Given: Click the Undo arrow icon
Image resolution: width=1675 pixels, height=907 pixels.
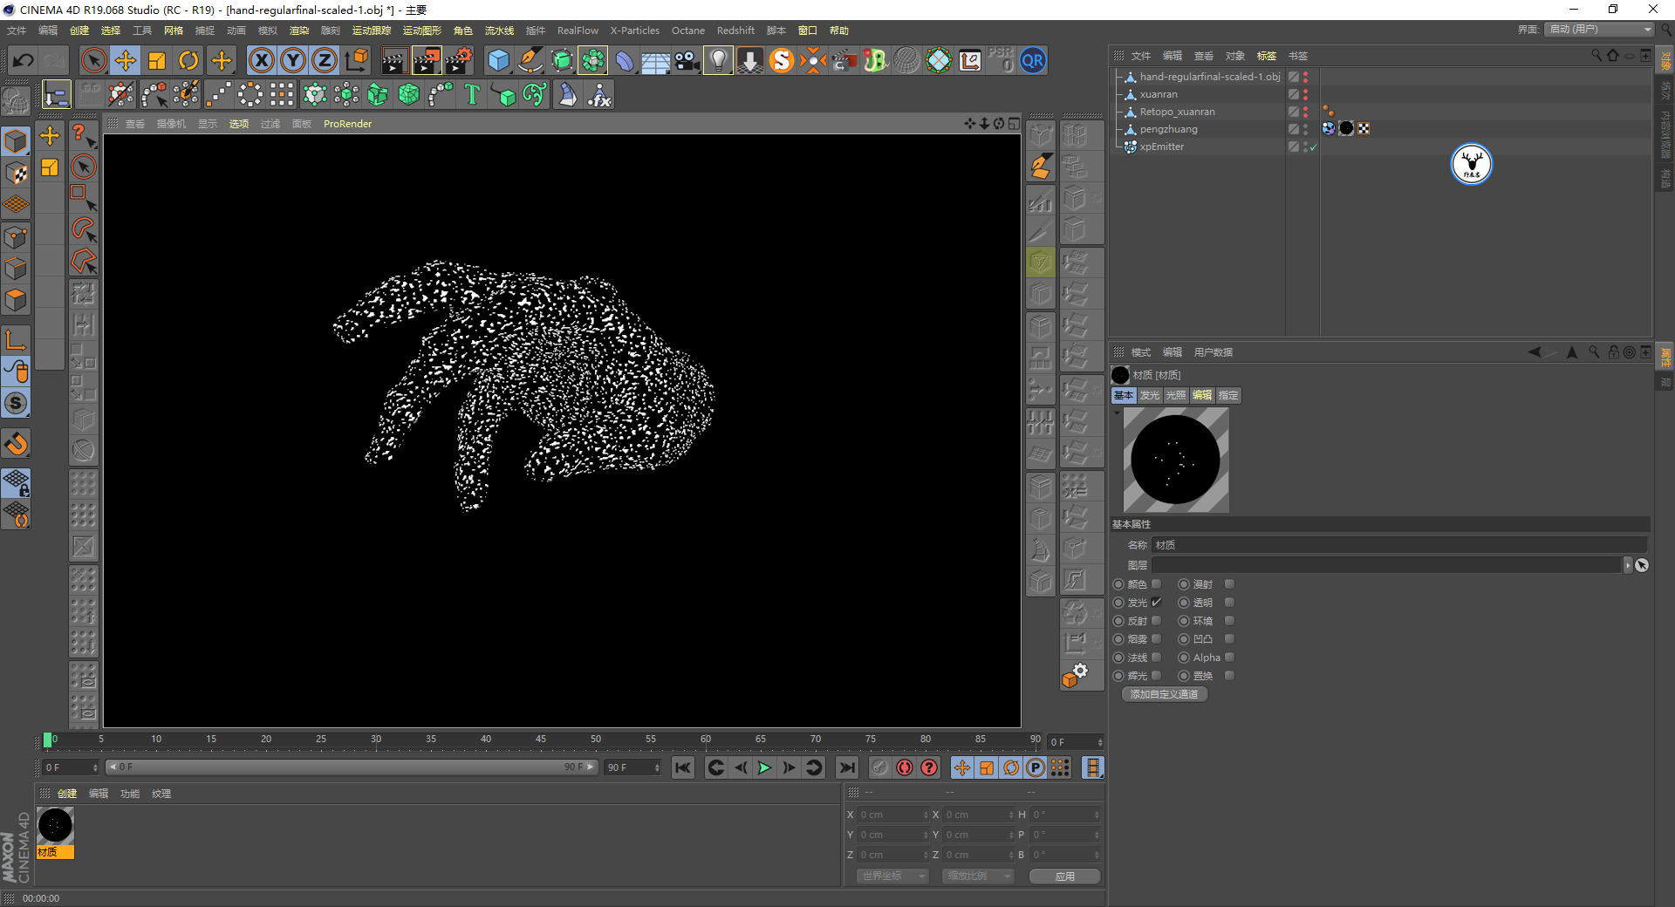Looking at the screenshot, I should click(24, 60).
